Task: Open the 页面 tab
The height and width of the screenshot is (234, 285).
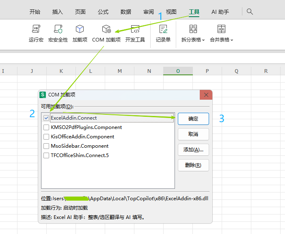Action: [80, 12]
